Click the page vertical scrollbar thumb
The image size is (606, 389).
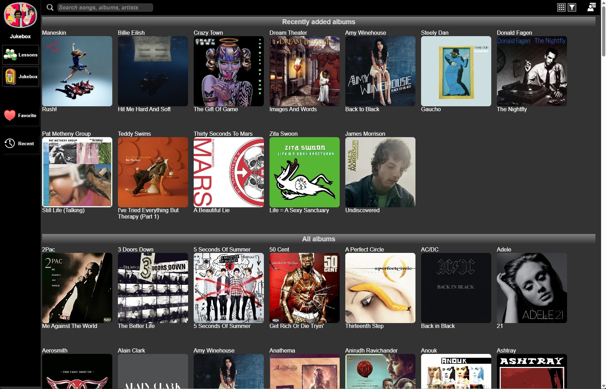604,31
